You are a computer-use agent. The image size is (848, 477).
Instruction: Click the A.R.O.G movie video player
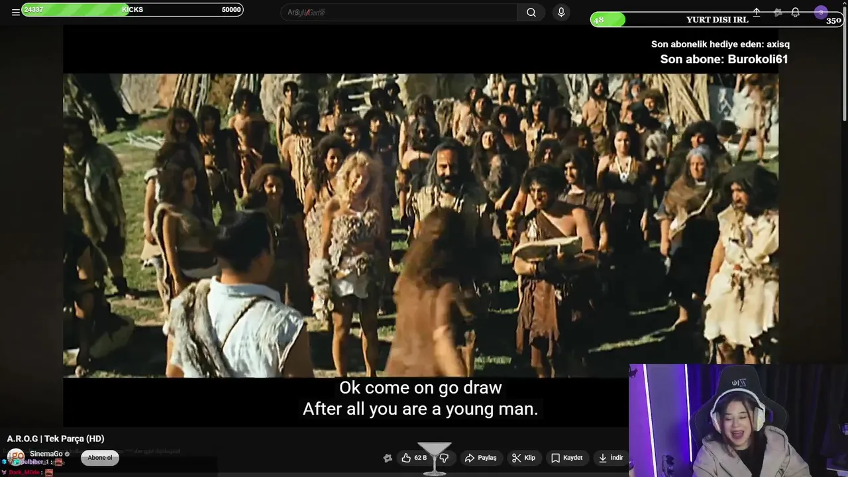pos(421,225)
